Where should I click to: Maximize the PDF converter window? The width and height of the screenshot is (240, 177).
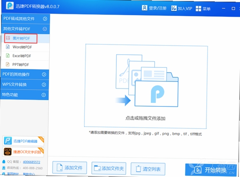point(233,8)
